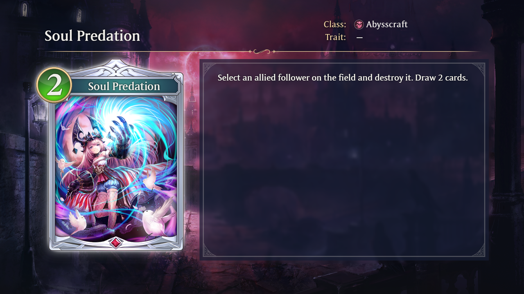The height and width of the screenshot is (294, 524).
Task: Click the red gem at card bottom
Action: [116, 243]
